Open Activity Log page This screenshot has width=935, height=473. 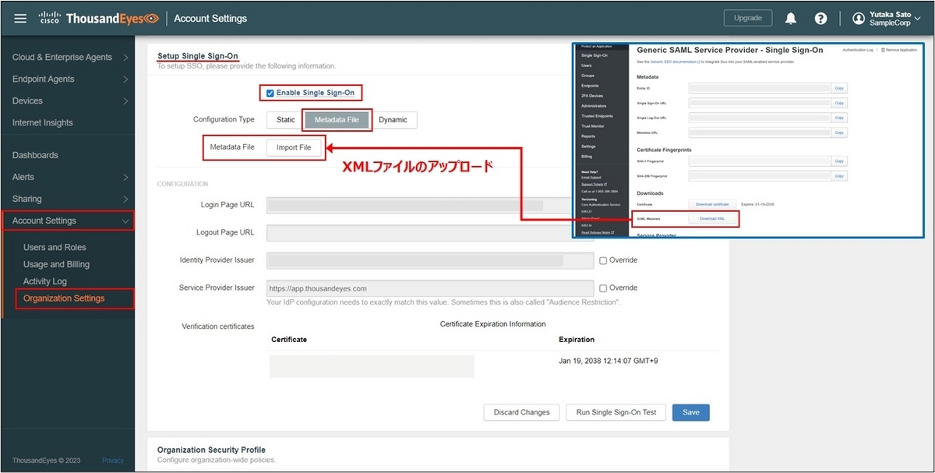tap(45, 281)
